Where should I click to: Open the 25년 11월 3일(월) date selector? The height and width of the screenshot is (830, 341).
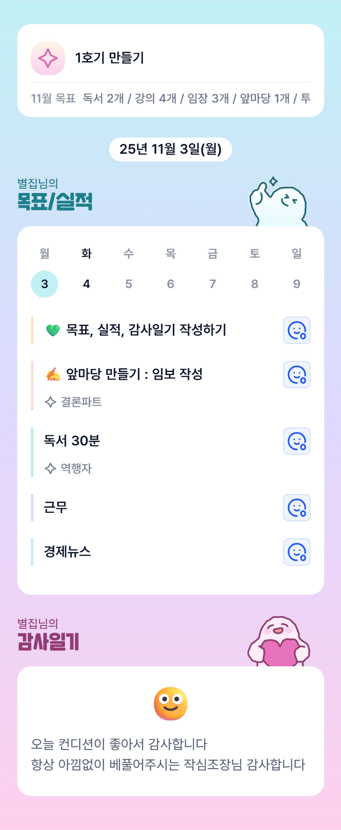click(170, 149)
